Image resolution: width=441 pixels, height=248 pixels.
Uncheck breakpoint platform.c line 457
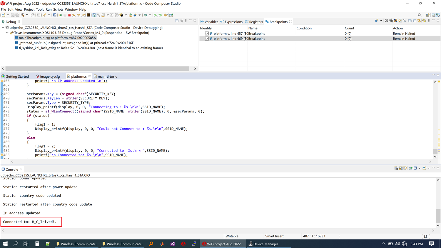pos(207,34)
